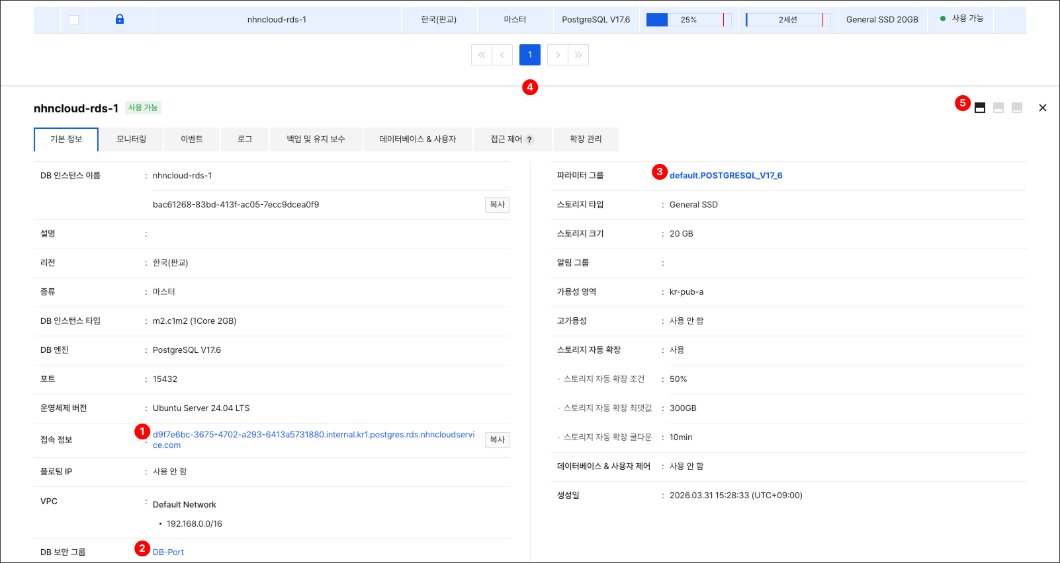Go to previous page with single left arrow

(502, 55)
